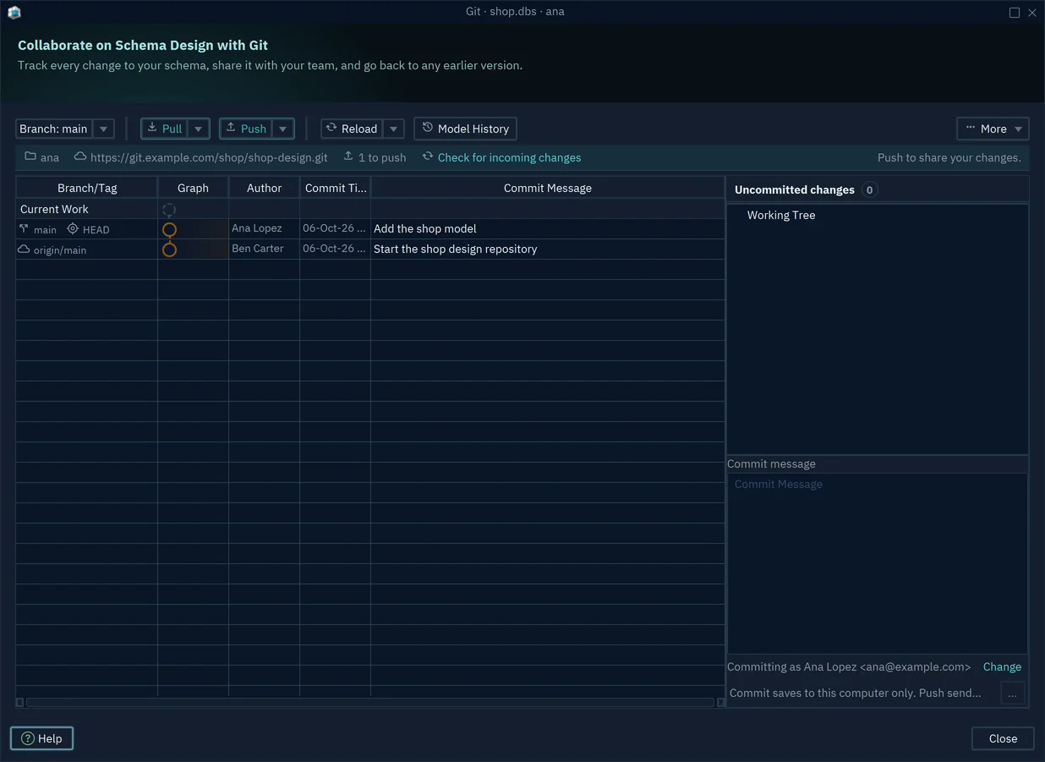Click the Author column header
This screenshot has width=1045, height=762.
[264, 188]
